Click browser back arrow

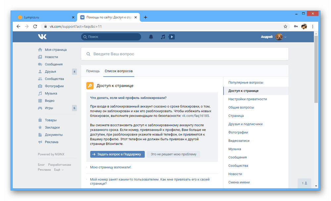18,26
